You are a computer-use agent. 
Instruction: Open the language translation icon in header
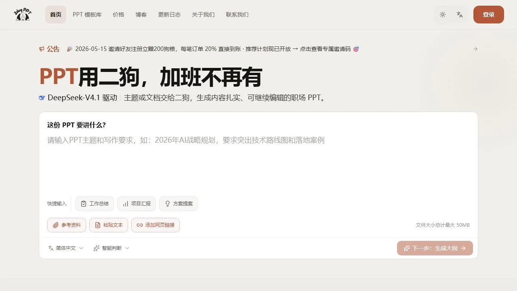pyautogui.click(x=460, y=15)
